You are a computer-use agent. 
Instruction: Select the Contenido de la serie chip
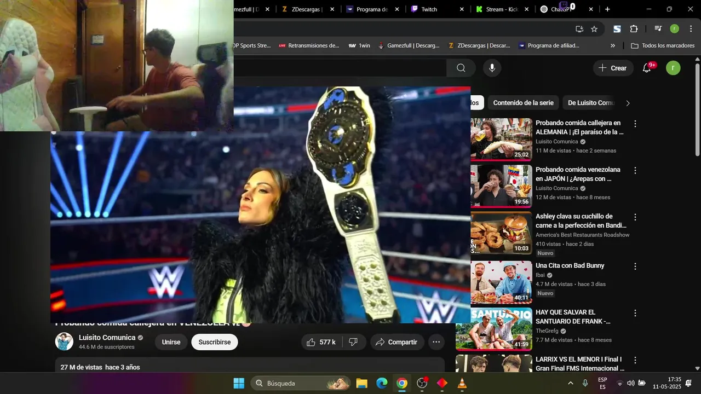point(523,103)
